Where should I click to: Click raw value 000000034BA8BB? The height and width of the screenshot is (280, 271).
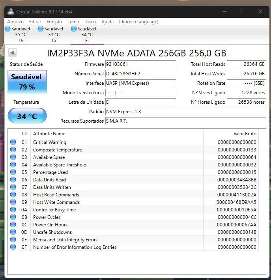[237, 180]
